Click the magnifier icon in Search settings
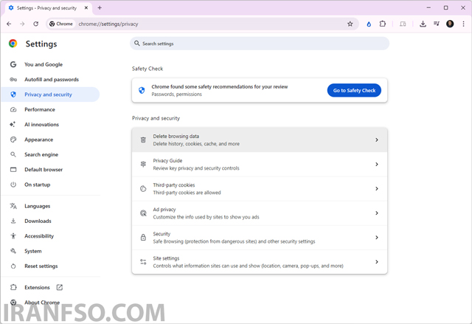The height and width of the screenshot is (324, 472). click(x=137, y=44)
